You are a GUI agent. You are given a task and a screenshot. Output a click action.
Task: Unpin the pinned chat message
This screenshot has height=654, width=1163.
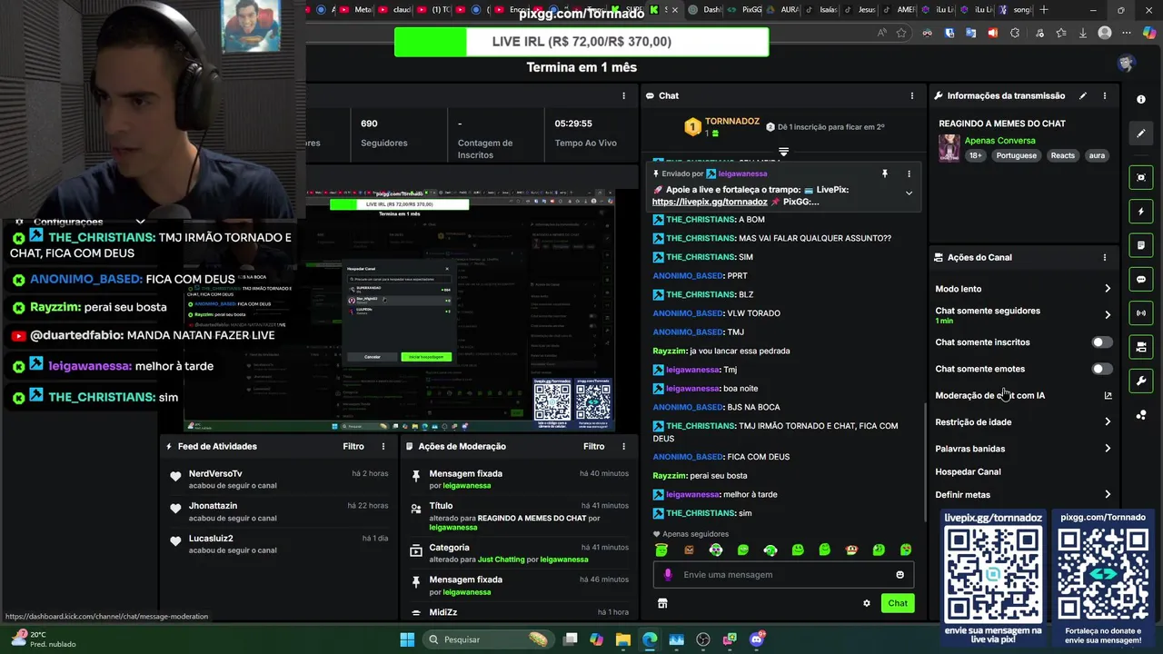click(884, 173)
